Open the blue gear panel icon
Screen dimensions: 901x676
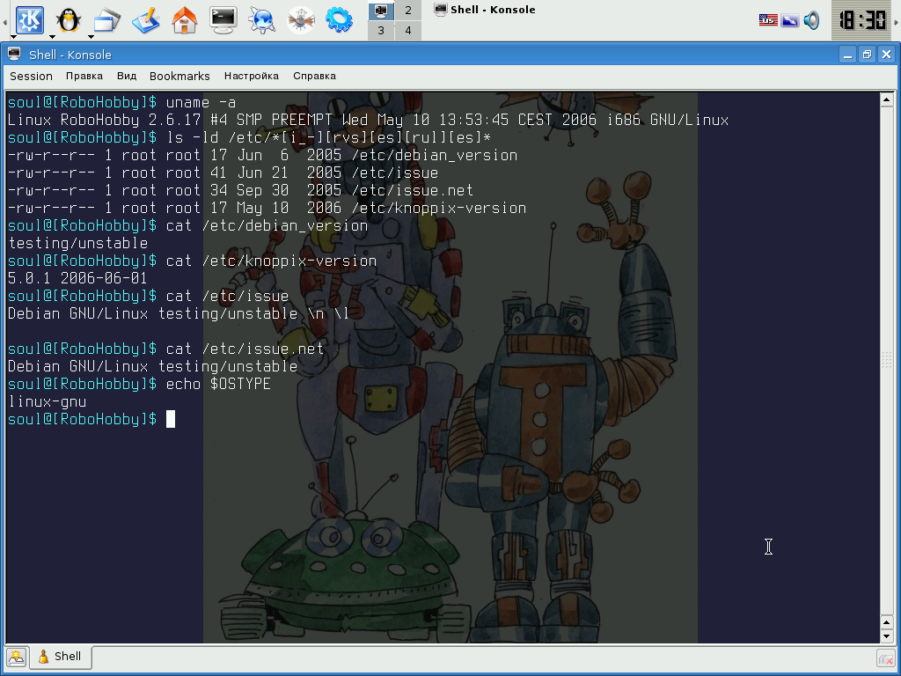[339, 20]
